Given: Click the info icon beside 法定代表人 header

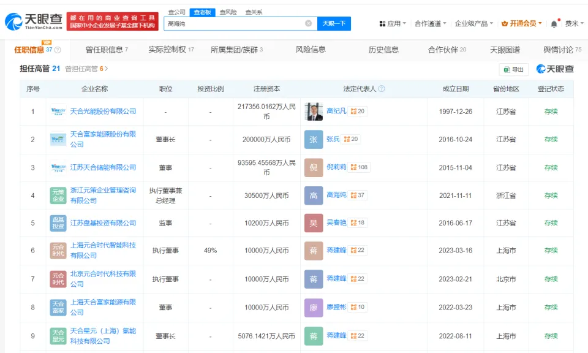Looking at the screenshot, I should coord(382,89).
